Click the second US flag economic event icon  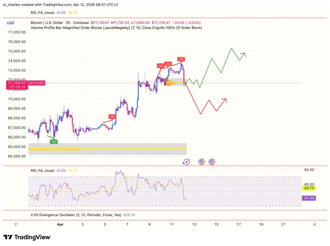pyautogui.click(x=211, y=162)
